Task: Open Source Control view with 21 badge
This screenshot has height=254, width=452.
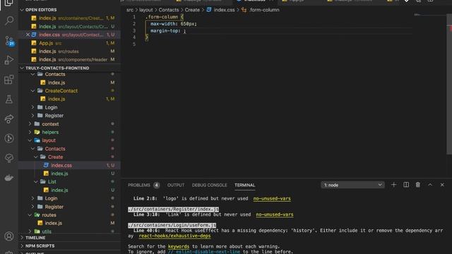Action: click(9, 41)
